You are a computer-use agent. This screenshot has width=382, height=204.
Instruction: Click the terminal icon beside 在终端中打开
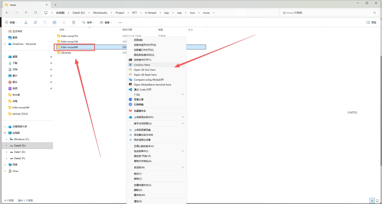point(130,60)
